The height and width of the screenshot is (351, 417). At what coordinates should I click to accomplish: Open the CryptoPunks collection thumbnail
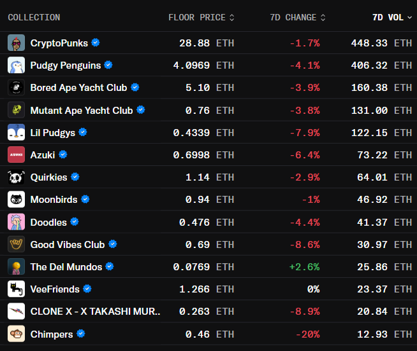(16, 43)
